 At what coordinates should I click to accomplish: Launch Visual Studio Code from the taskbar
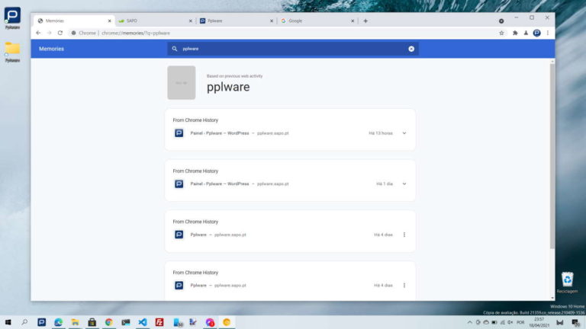[x=142, y=322]
